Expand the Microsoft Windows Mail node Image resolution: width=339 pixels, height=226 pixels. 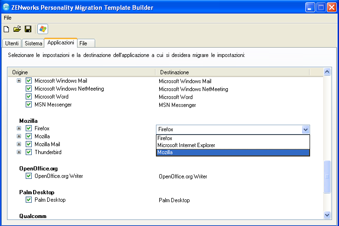tap(19, 81)
